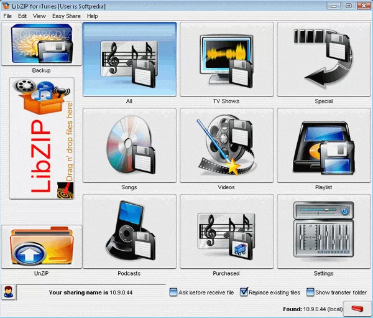The image size is (373, 318).
Task: Open the Edit menu
Action: tap(22, 16)
